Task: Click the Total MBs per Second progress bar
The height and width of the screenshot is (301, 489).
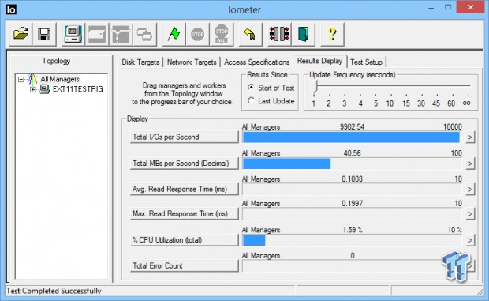Action: (353, 164)
